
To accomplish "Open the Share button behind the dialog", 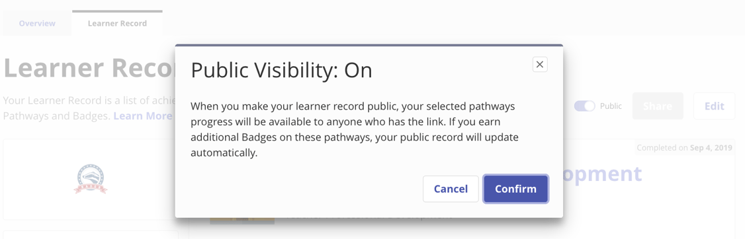I will [658, 106].
